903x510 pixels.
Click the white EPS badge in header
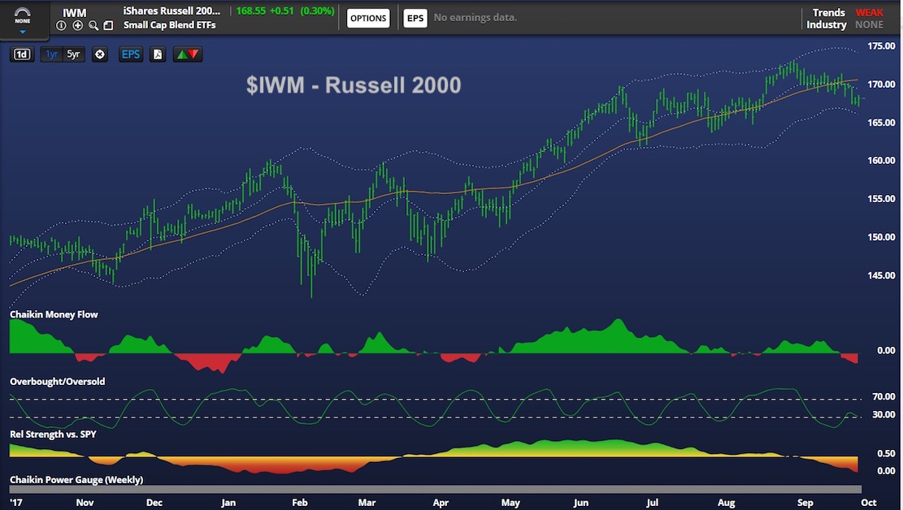click(x=415, y=18)
